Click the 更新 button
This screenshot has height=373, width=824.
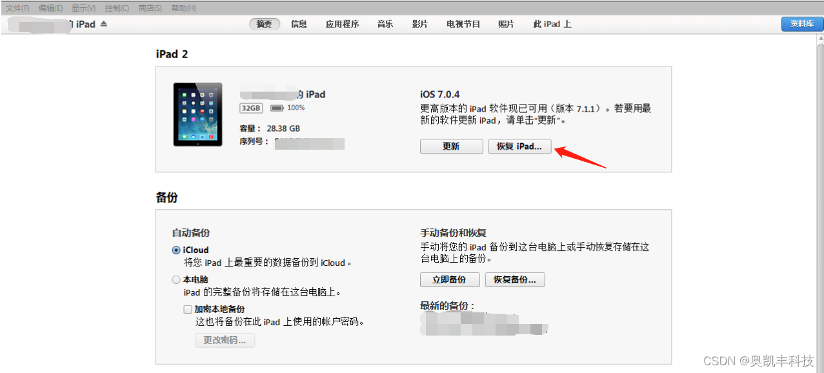[451, 146]
